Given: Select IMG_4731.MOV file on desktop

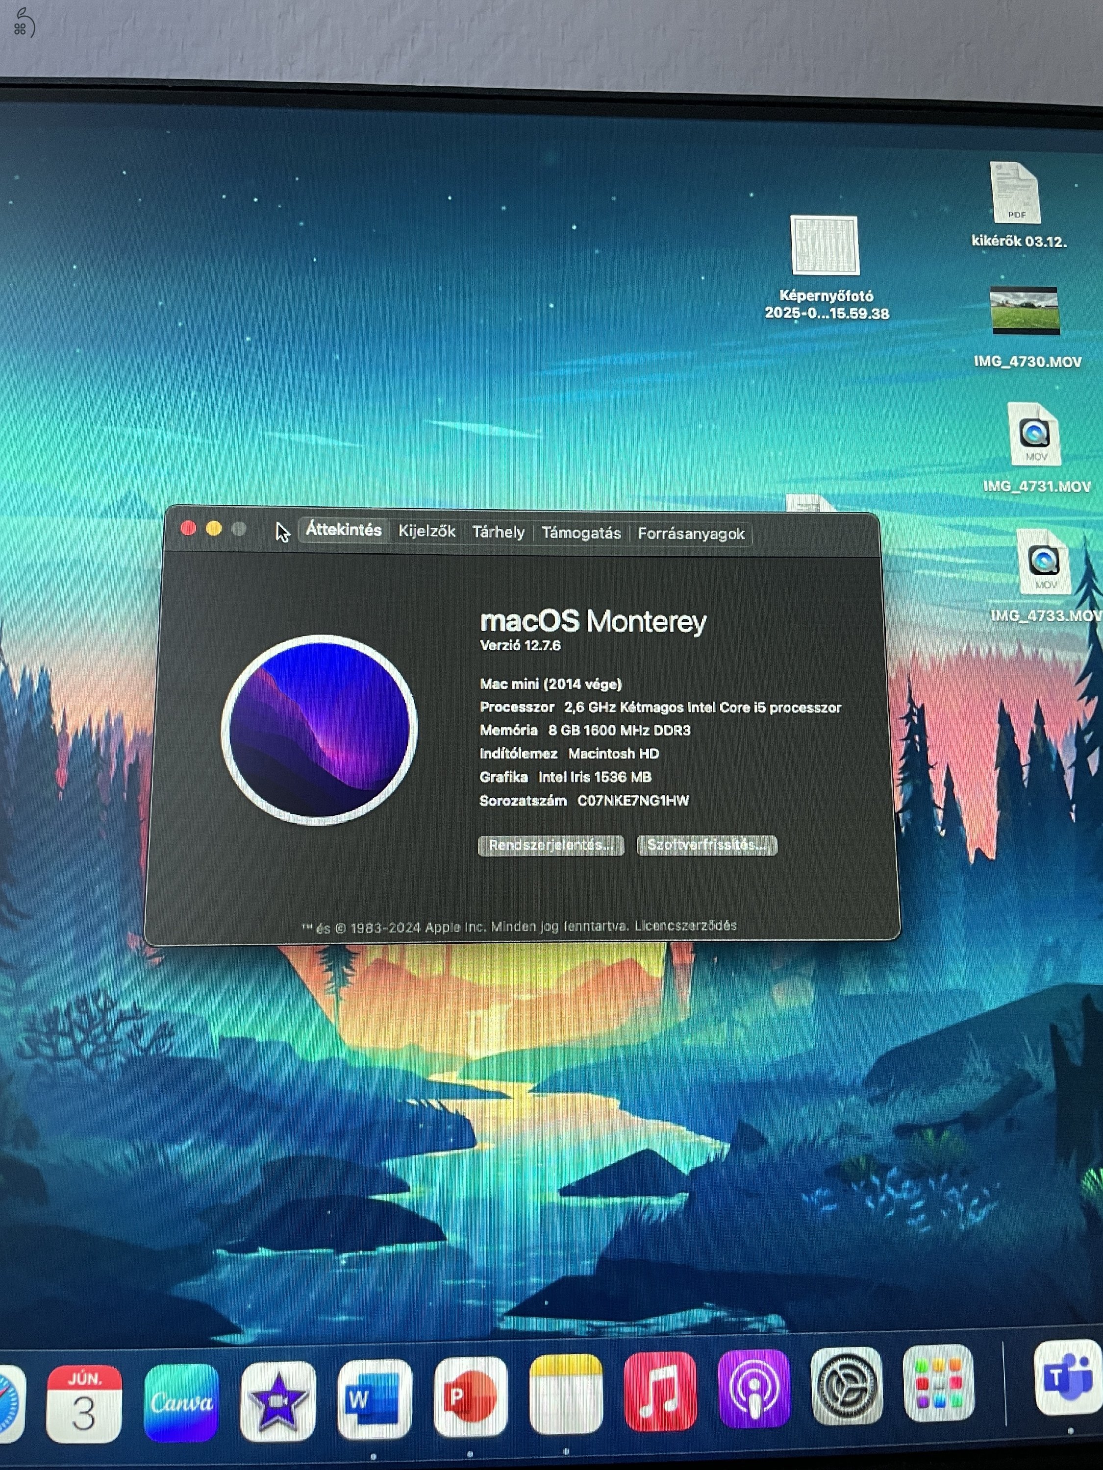Looking at the screenshot, I should tap(1036, 448).
